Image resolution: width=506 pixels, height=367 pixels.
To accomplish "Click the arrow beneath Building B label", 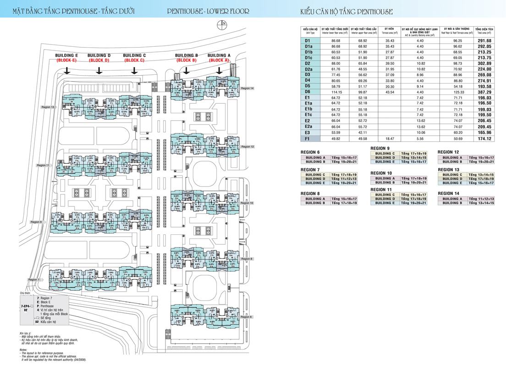I will click(186, 70).
